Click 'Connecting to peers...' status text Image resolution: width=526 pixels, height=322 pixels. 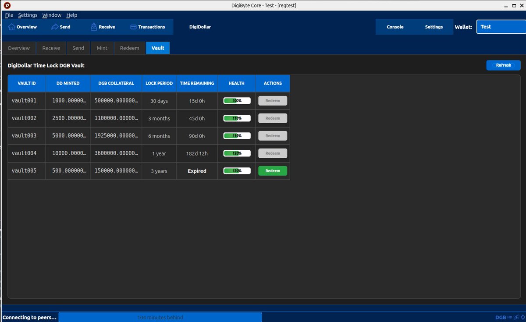[x=30, y=317]
